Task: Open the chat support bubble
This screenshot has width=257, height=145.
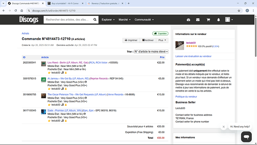Action: [x=246, y=137]
